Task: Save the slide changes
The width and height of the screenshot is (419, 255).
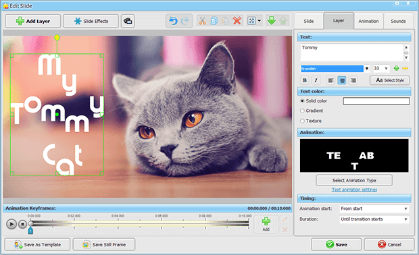Action: click(336, 245)
